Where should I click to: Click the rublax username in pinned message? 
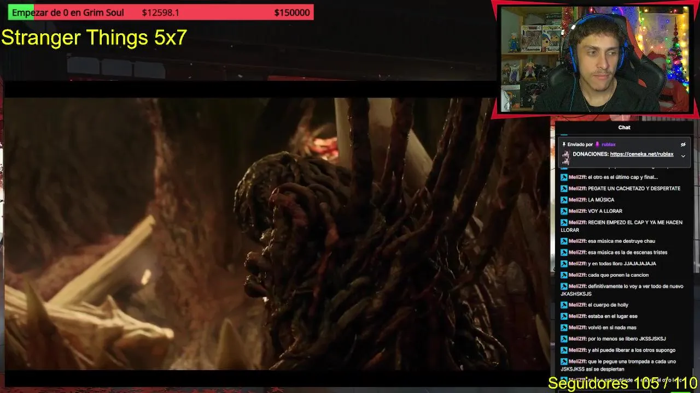click(x=609, y=145)
